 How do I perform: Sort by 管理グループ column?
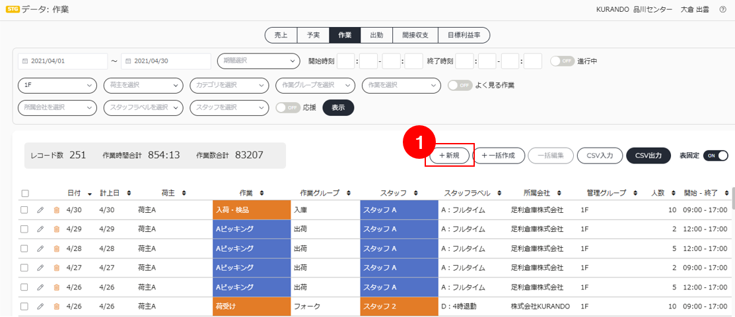[636, 192]
